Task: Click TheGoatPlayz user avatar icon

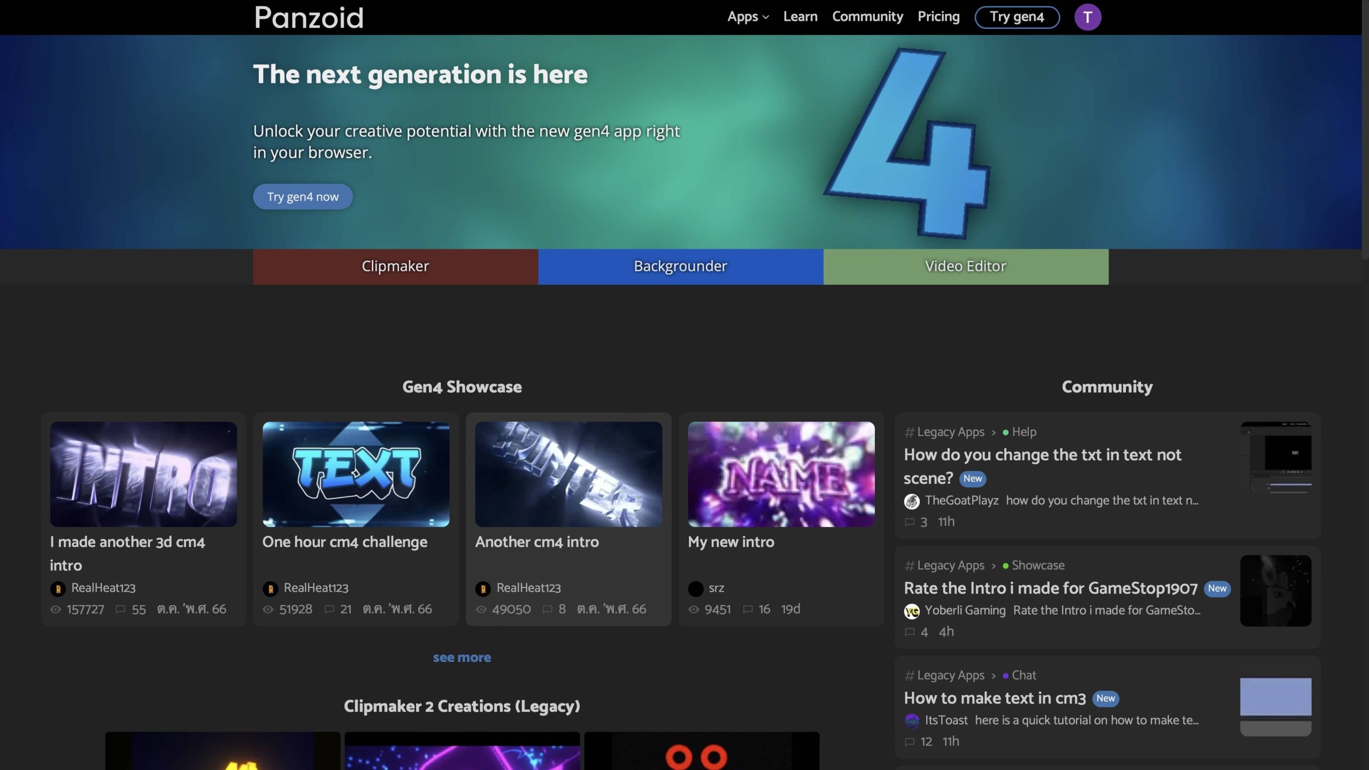Action: click(911, 501)
